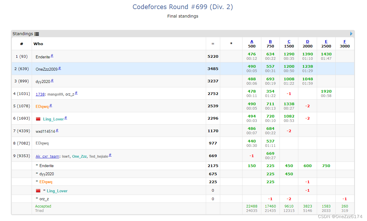Open the # link next to OneZzz2009
The image size is (367, 221).
[60, 68]
